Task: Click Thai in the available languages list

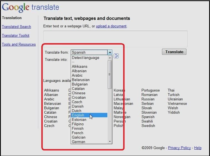Action: [171, 90]
